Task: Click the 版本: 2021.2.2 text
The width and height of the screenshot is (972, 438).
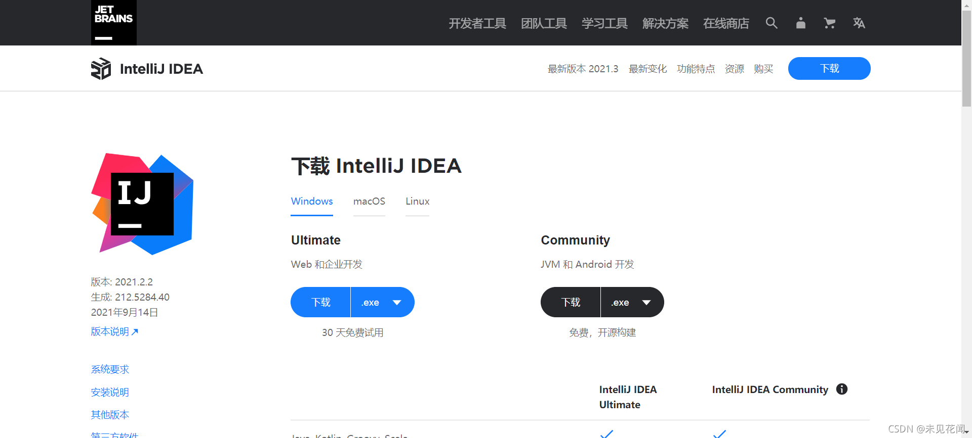Action: point(122,282)
